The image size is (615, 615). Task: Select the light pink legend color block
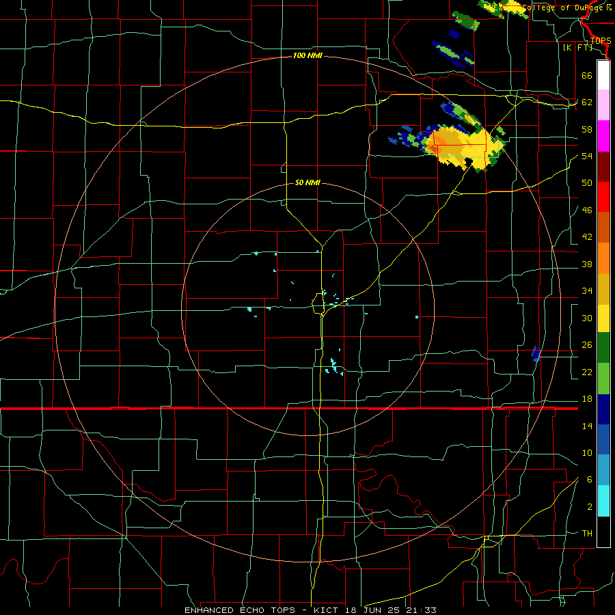click(603, 105)
